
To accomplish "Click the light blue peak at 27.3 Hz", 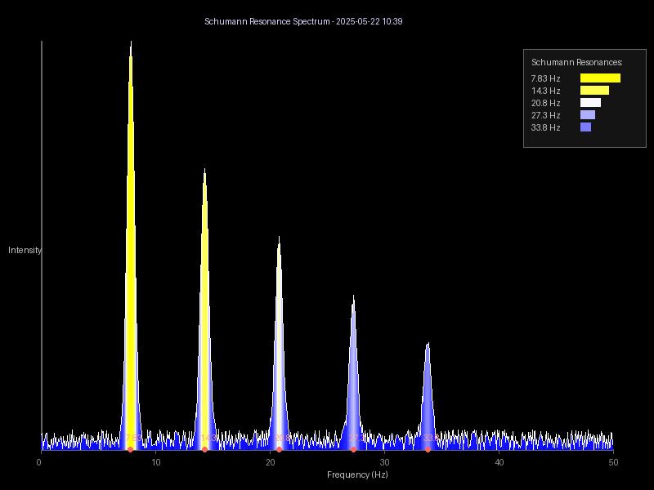I will 353,372.
